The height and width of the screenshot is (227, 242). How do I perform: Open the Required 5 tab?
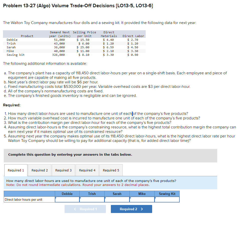coord(111,170)
